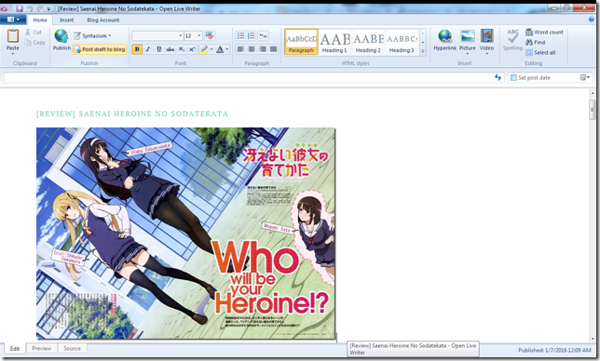600x361 pixels.
Task: Expand the HTML styles gallery
Action: pos(423,51)
